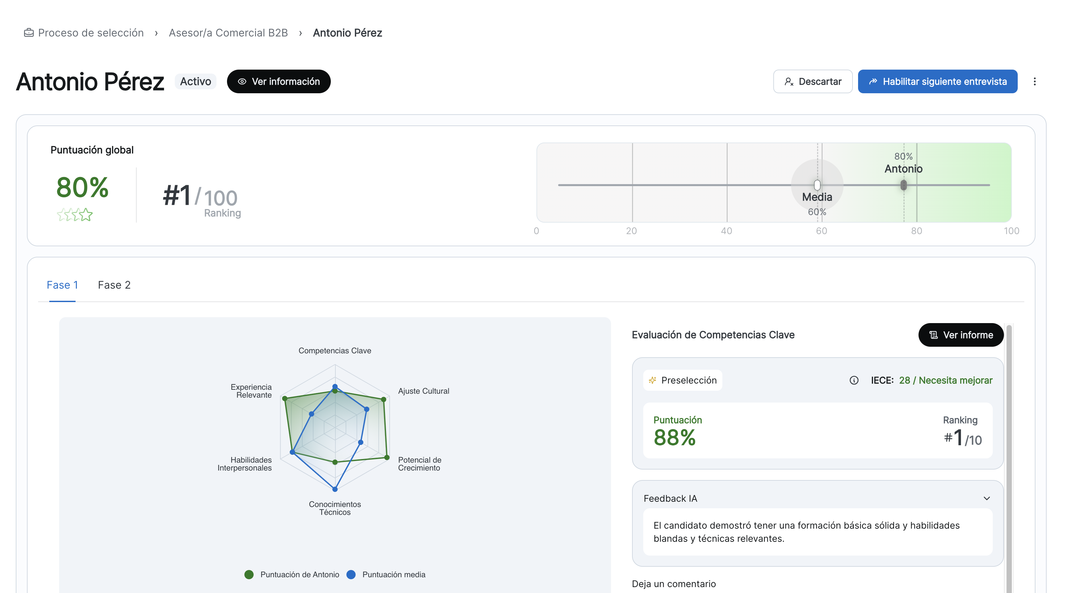Switch to the Fase 2 tab
The image size is (1067, 593).
(114, 285)
